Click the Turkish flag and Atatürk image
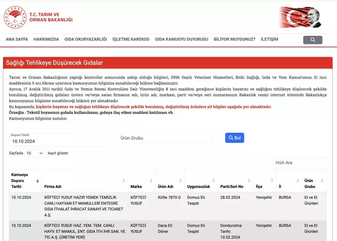This screenshot has height=241, width=337. coord(300,17)
